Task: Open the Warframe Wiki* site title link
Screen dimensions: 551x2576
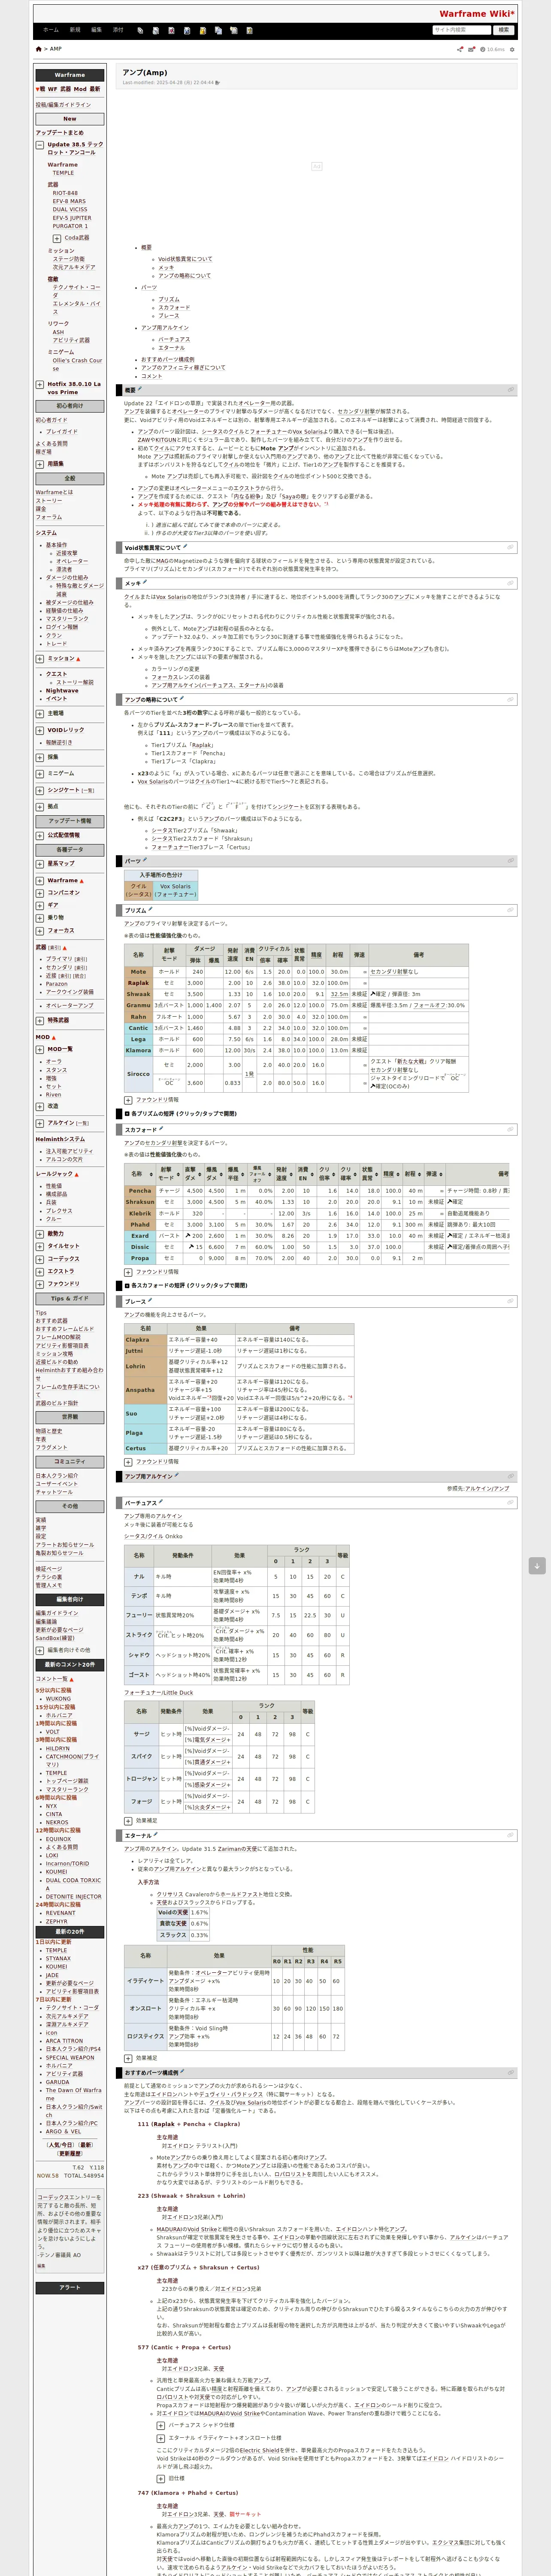Action: pyautogui.click(x=477, y=14)
